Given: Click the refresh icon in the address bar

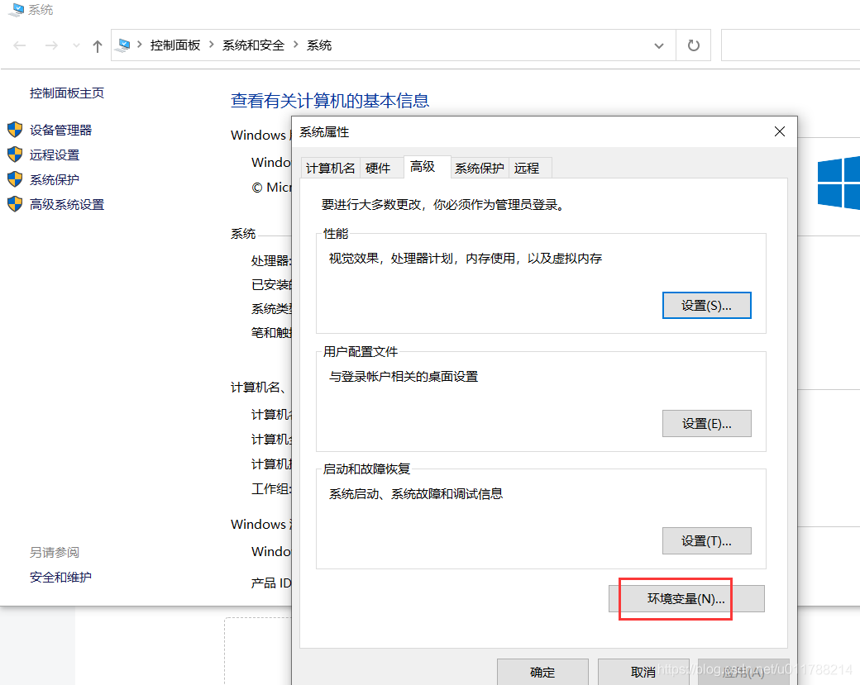Looking at the screenshot, I should tap(693, 45).
